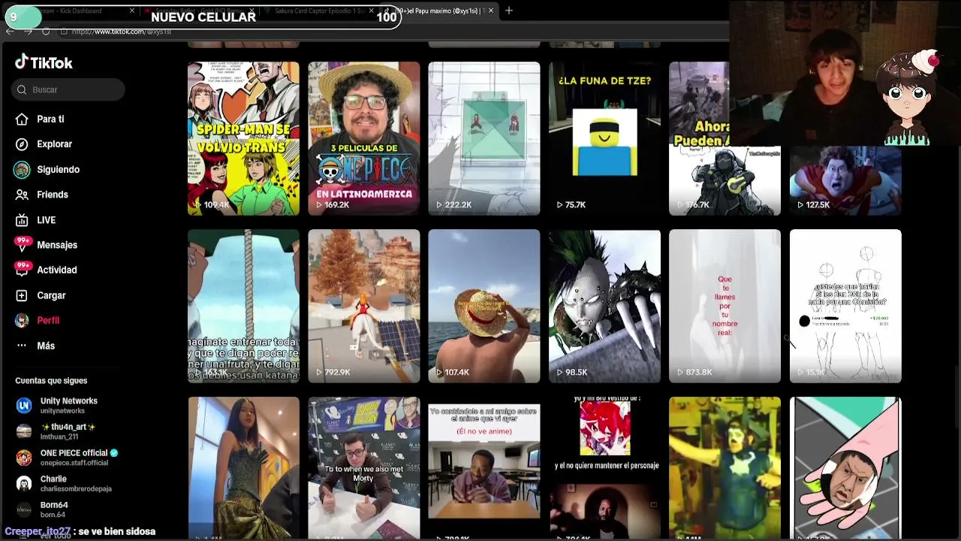Viewport: 961px width, 541px height.
Task: Click the Cargar plus icon
Action: click(x=22, y=295)
